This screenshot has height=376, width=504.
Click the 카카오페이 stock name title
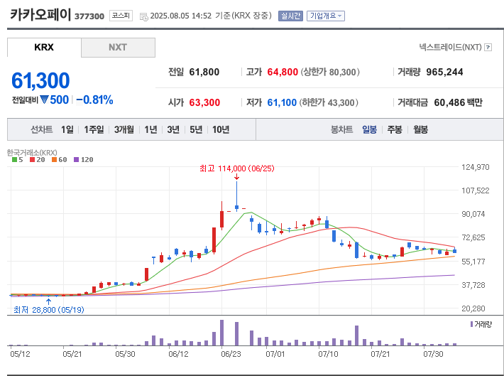(x=40, y=15)
